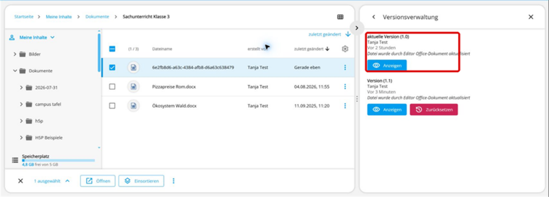This screenshot has width=549, height=197.
Task: Open more options for 6e2fb8d6 file
Action: click(345, 67)
